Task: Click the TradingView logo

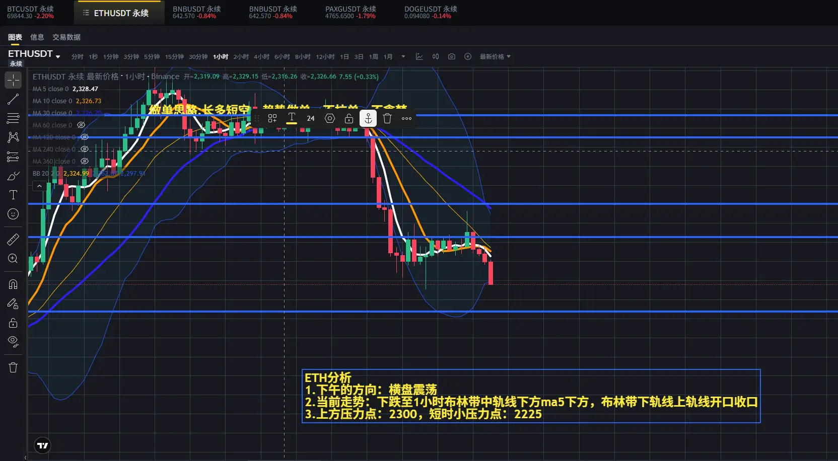Action: tap(43, 445)
